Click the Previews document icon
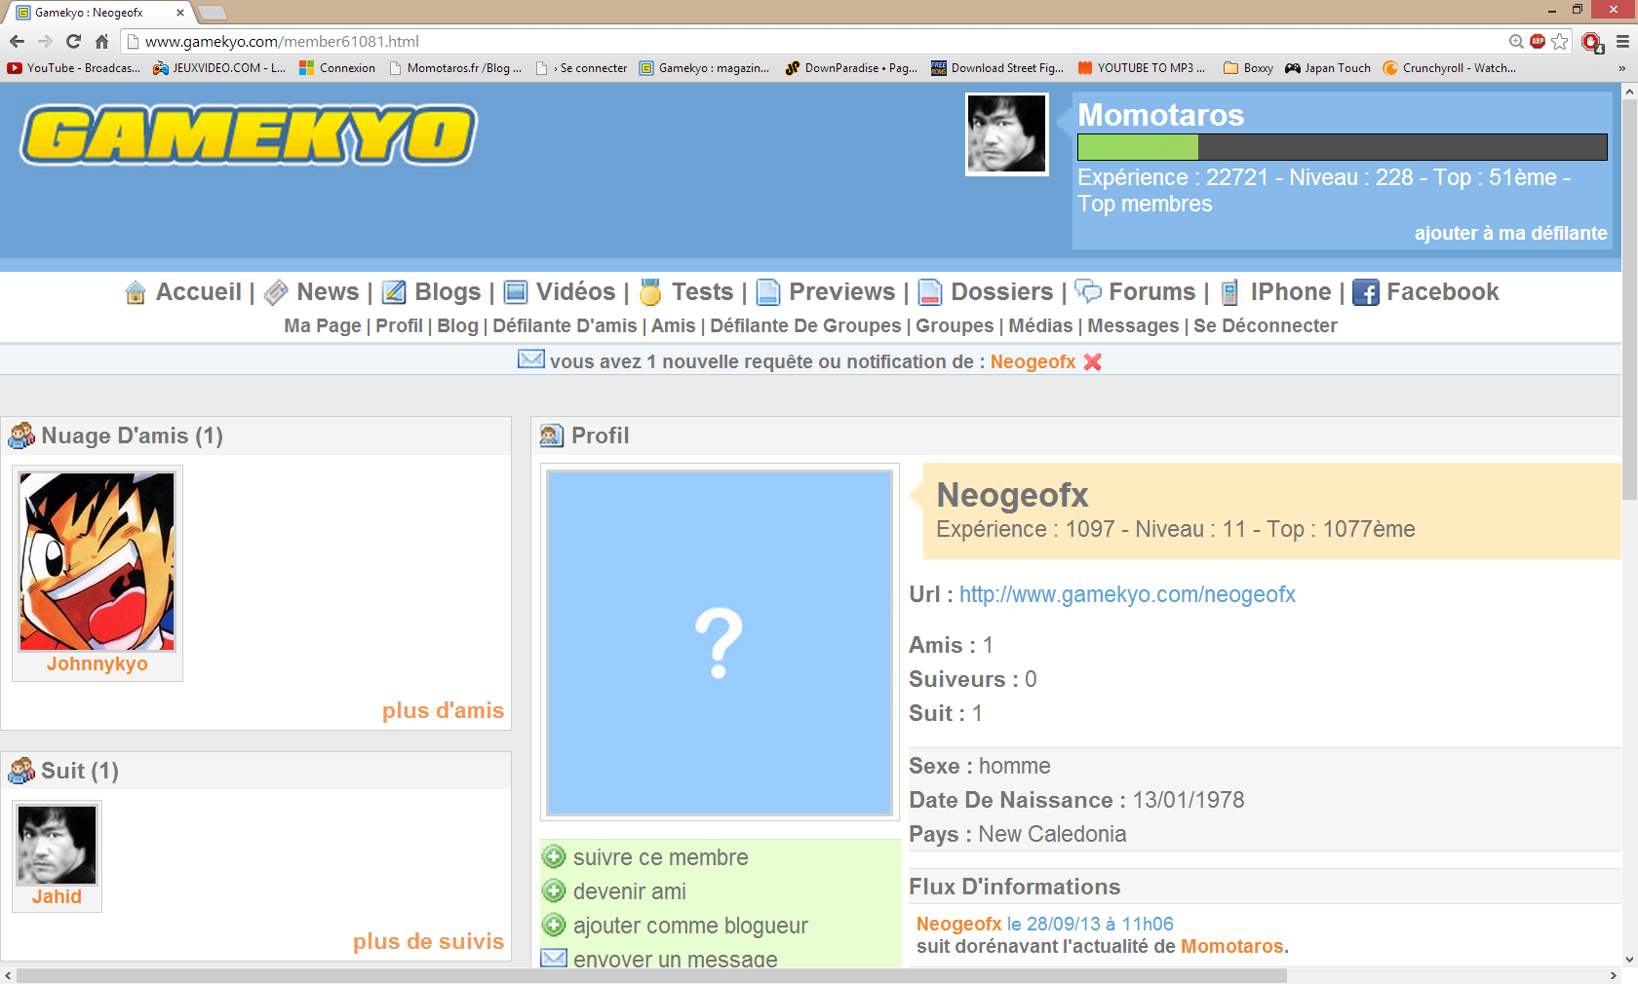 [x=768, y=292]
